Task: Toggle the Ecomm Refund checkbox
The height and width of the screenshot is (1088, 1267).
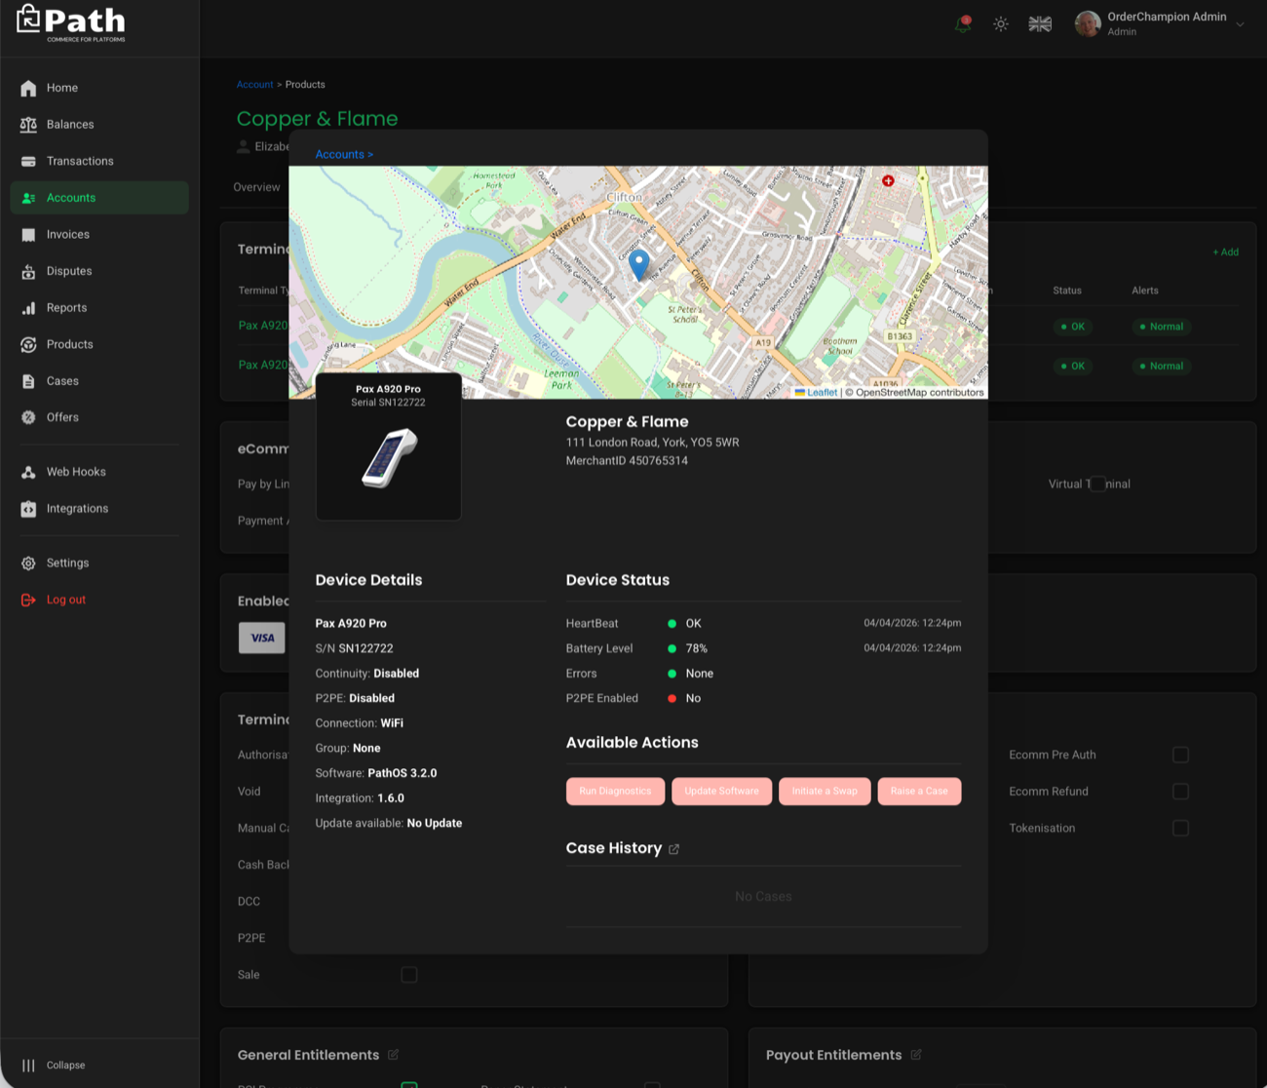Action: [1180, 792]
